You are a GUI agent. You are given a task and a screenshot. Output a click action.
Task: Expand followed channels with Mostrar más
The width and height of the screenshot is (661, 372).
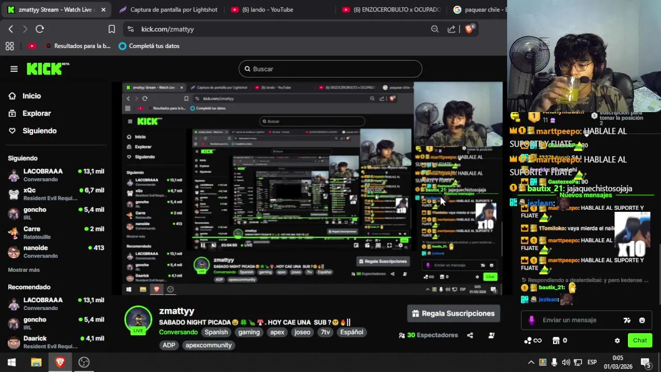coord(24,270)
